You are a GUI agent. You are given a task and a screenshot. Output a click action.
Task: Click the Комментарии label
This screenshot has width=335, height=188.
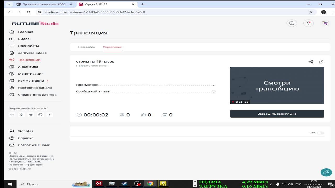[31, 81]
